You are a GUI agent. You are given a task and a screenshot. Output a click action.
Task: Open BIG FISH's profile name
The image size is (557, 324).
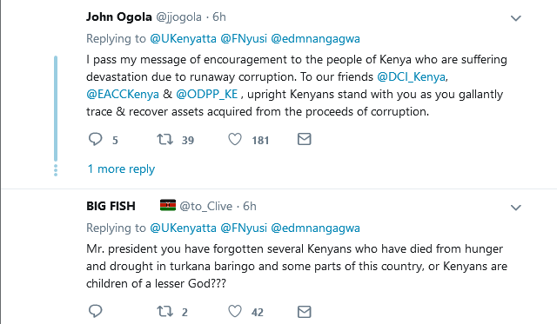pos(111,207)
